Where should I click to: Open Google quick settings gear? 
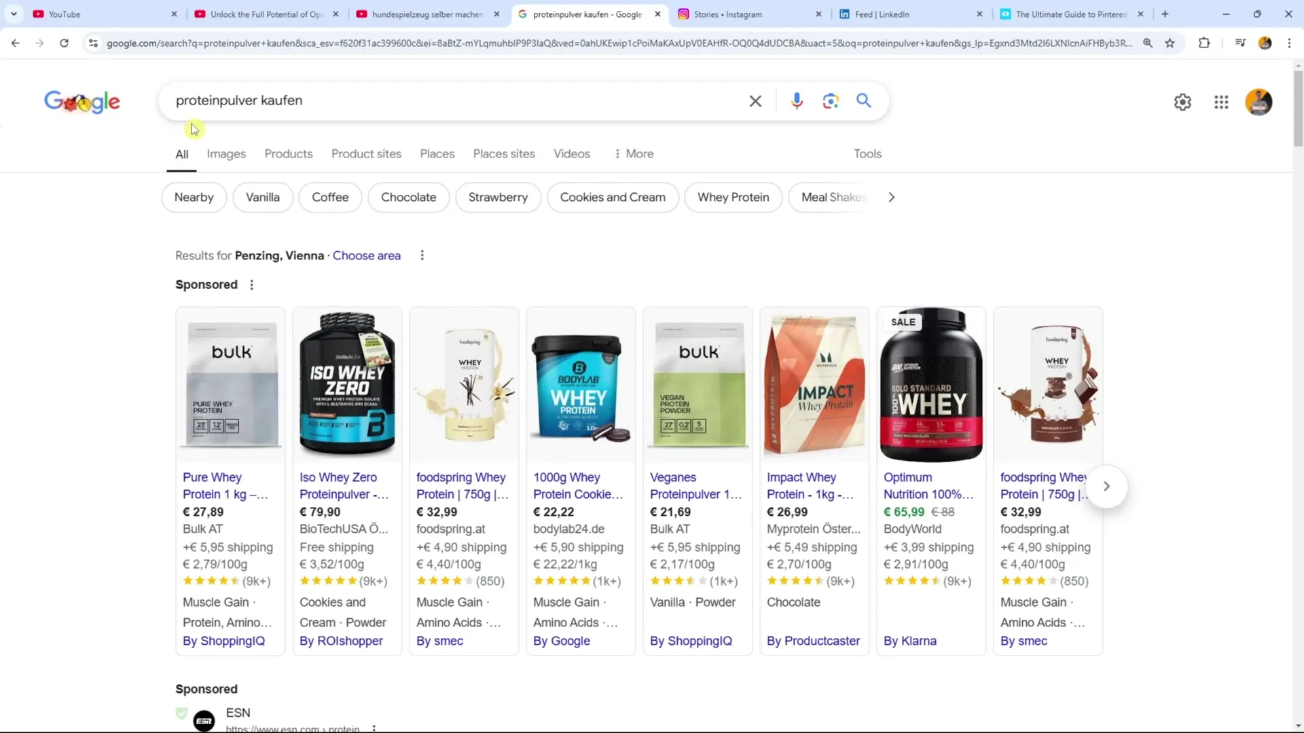click(x=1182, y=102)
